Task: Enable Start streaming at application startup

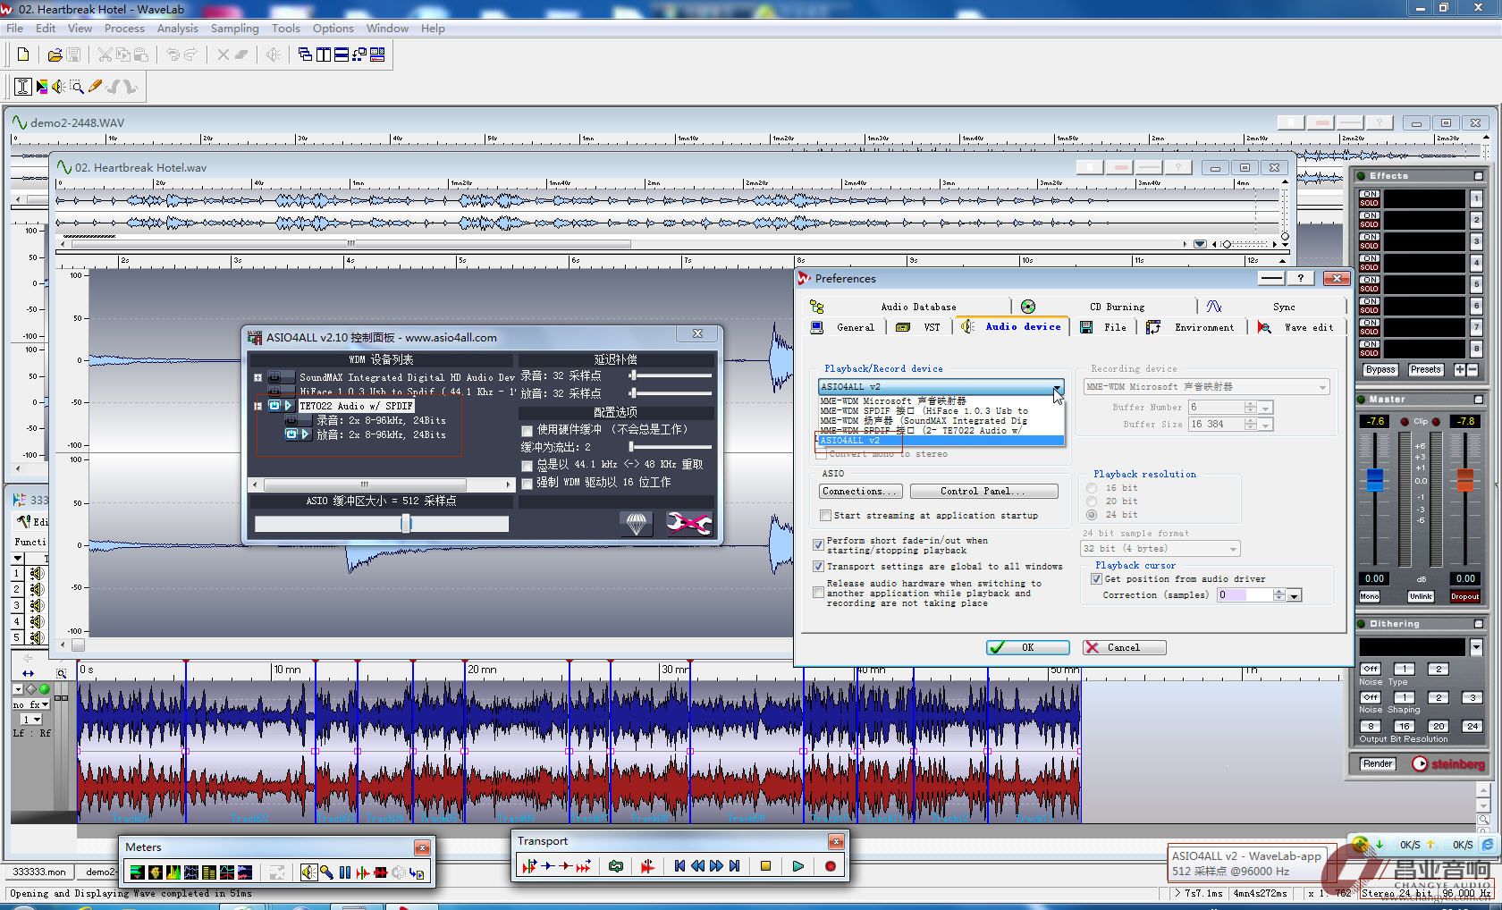Action: 825,516
